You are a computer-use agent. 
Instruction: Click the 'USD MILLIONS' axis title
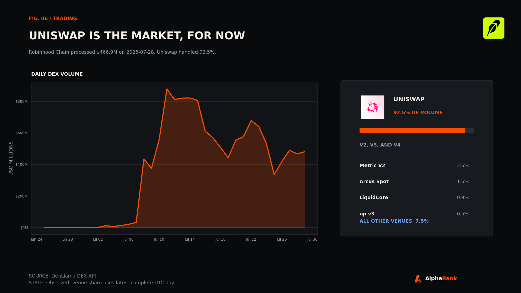pos(11,158)
